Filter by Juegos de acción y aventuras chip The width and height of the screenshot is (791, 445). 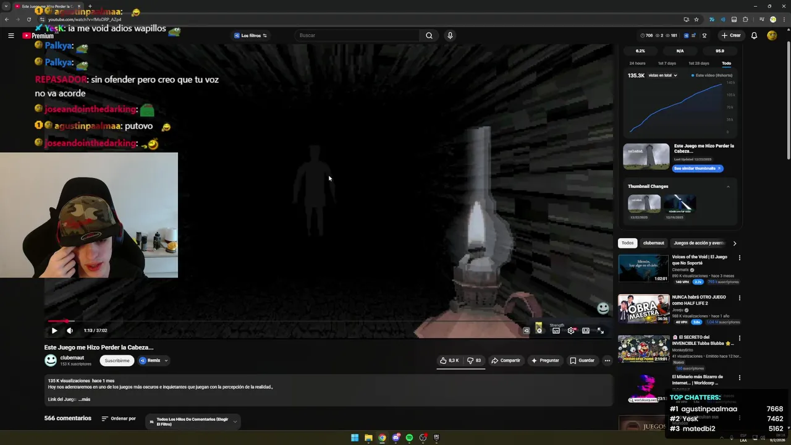point(698,243)
